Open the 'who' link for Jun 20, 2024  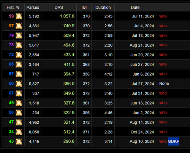tap(163, 55)
